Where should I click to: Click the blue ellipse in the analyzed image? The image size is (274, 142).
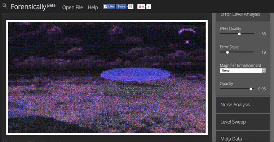(136, 74)
